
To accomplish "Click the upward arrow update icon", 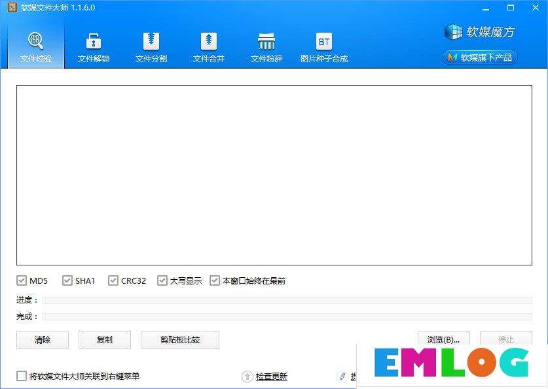I will [x=247, y=376].
